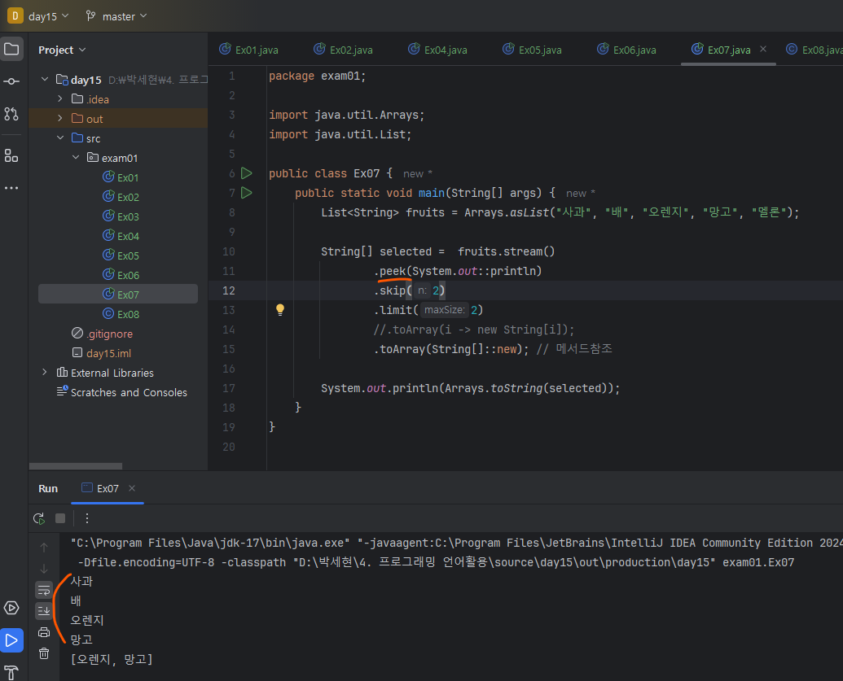This screenshot has height=681, width=843.
Task: Click the 'new *' hint after main method
Action: (581, 193)
